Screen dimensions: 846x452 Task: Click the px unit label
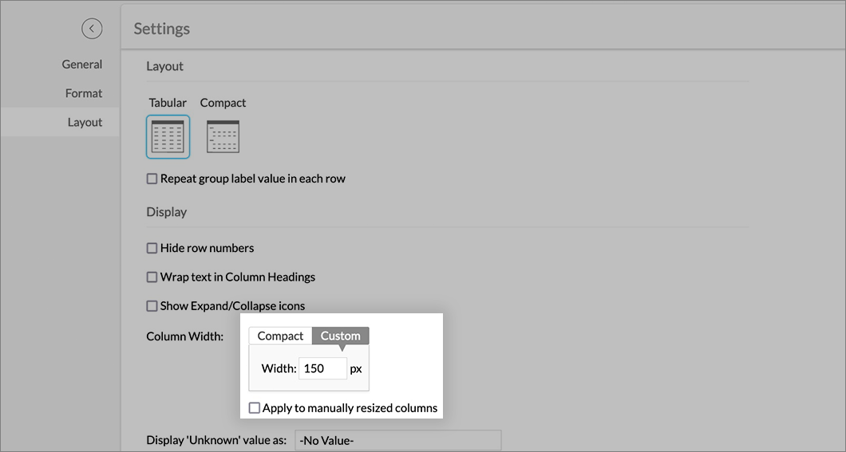point(356,370)
